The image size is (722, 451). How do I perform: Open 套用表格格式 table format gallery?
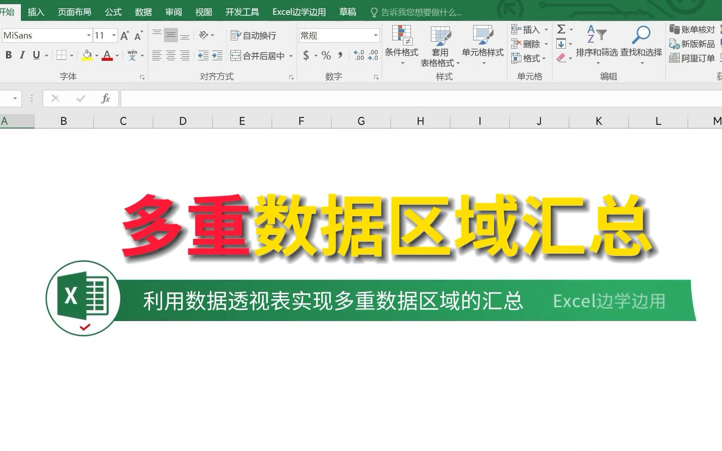click(x=440, y=45)
